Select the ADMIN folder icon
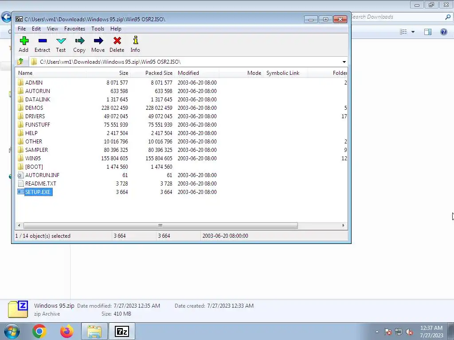This screenshot has height=340, width=454. pos(20,83)
